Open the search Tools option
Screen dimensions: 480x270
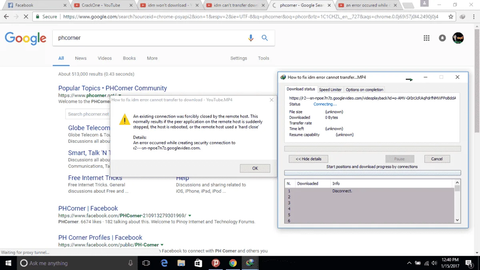pos(264,58)
